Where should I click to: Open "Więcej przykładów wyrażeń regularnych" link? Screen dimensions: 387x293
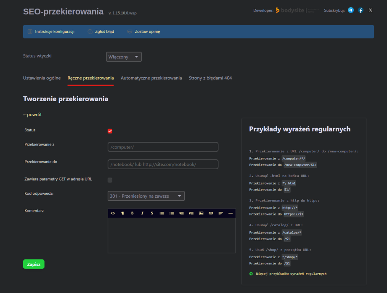291,274
